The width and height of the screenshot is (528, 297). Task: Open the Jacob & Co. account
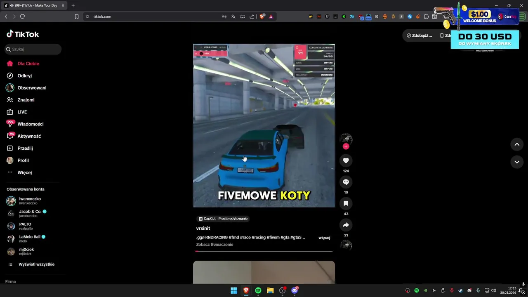27,213
